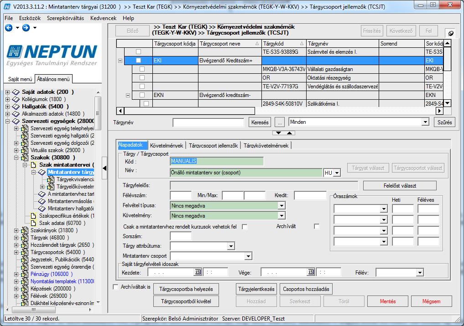Open the Eszközök menu
This screenshot has height=326, width=464.
pyautogui.click(x=30, y=18)
